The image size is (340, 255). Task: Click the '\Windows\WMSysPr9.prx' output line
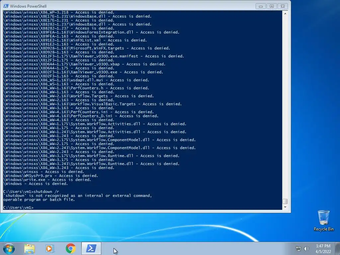50,176
